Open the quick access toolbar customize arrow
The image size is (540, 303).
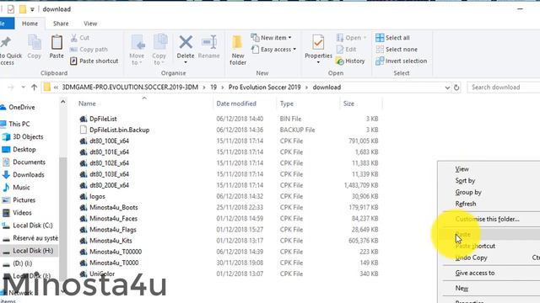pyautogui.click(x=32, y=9)
